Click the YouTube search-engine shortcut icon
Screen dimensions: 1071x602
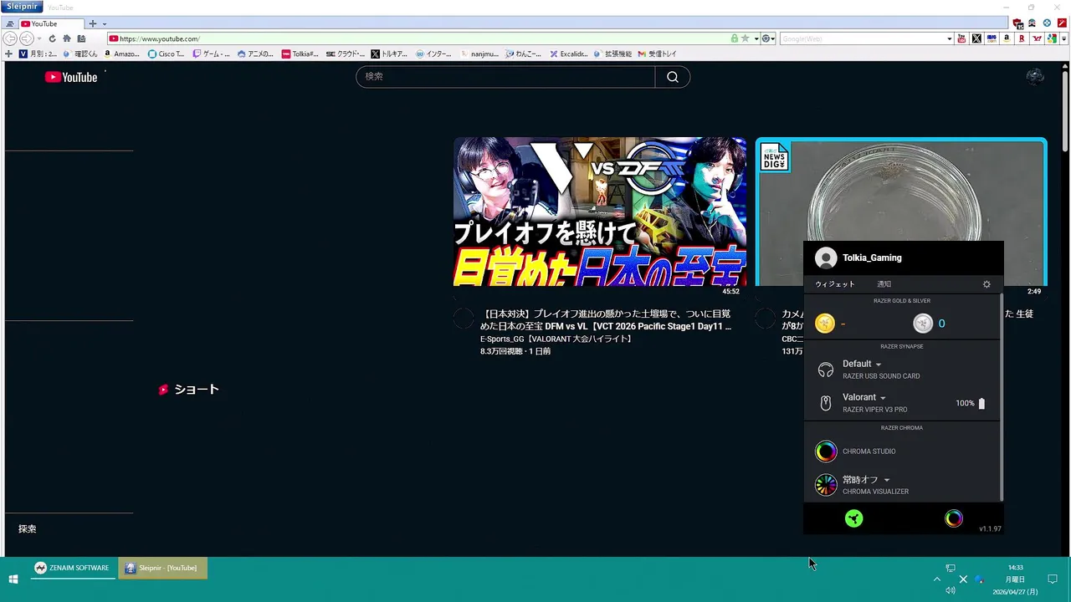click(961, 38)
